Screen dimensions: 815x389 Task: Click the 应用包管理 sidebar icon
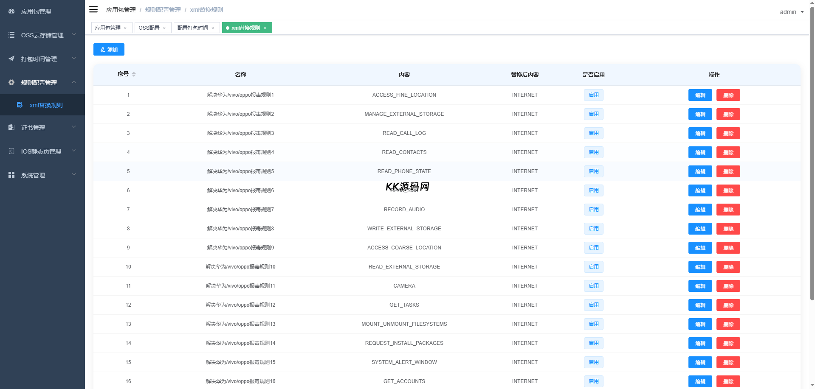(x=11, y=11)
